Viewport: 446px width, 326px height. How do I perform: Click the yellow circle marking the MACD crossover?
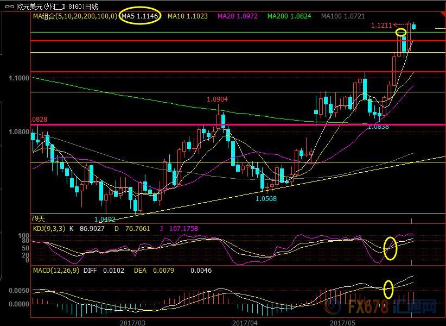tap(388, 289)
